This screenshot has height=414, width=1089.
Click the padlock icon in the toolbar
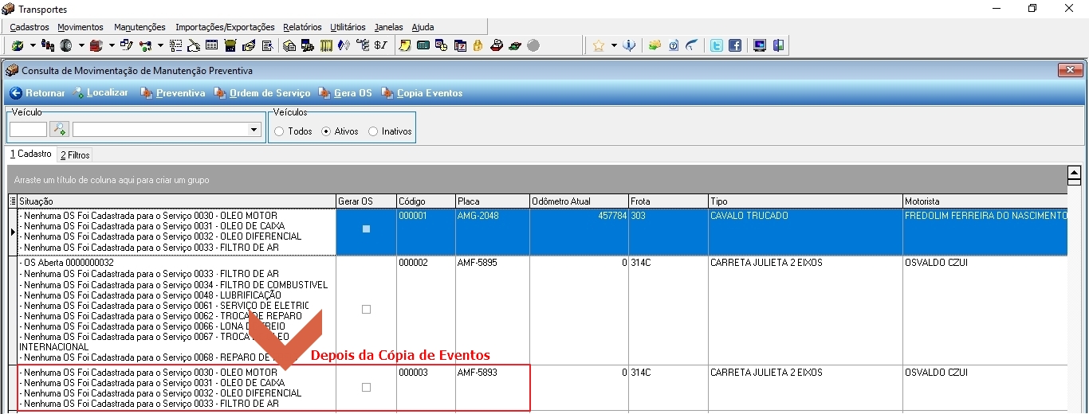point(478,45)
